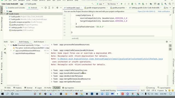This screenshot has height=98, width=175.
Task: Open the Profile app gauge icon
Action: click(139, 4)
